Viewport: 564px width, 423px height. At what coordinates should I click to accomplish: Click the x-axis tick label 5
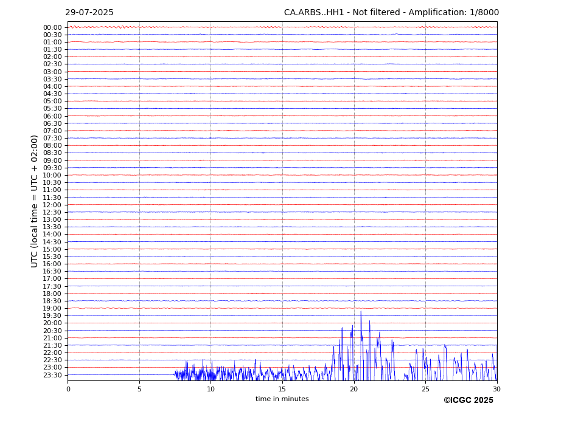click(139, 389)
